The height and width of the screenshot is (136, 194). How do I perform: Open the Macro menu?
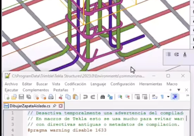[172, 84]
